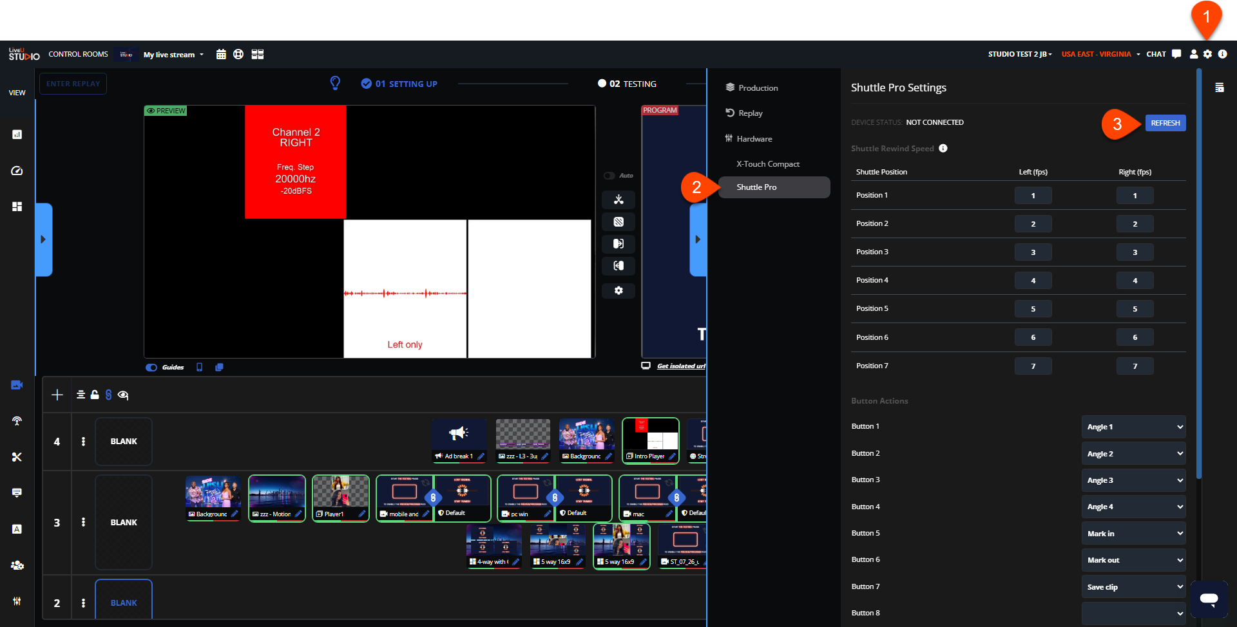This screenshot has width=1237, height=627.
Task: Click the cut transition scissors icon
Action: click(x=618, y=200)
